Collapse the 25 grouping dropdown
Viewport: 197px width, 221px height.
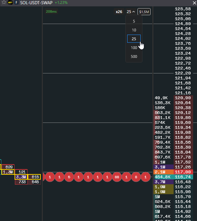[x=131, y=12]
